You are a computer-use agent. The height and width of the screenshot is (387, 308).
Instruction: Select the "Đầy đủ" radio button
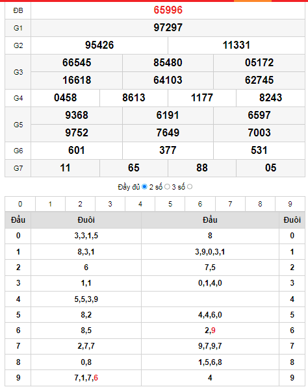click(x=144, y=187)
